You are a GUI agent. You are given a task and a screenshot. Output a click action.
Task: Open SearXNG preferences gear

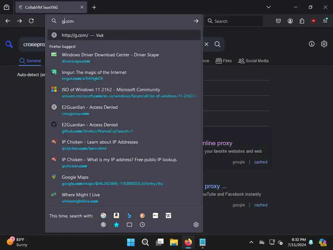(x=324, y=44)
